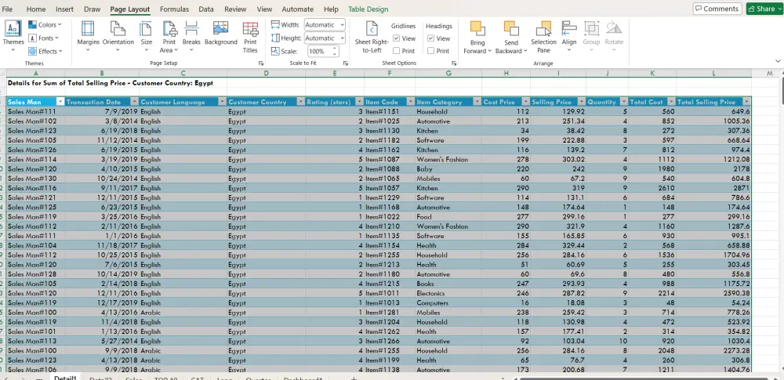Switch to the Insert tab
This screenshot has height=380, width=784.
[64, 9]
